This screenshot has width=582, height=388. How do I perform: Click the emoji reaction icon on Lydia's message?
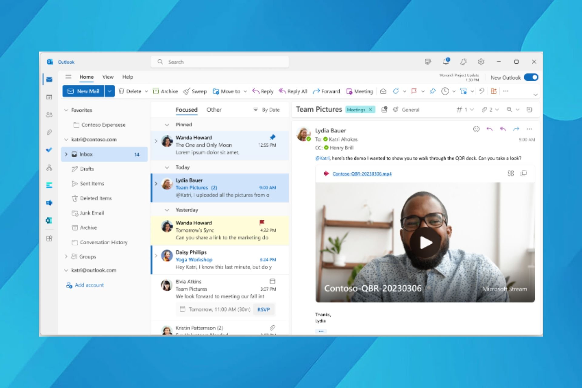tap(476, 129)
